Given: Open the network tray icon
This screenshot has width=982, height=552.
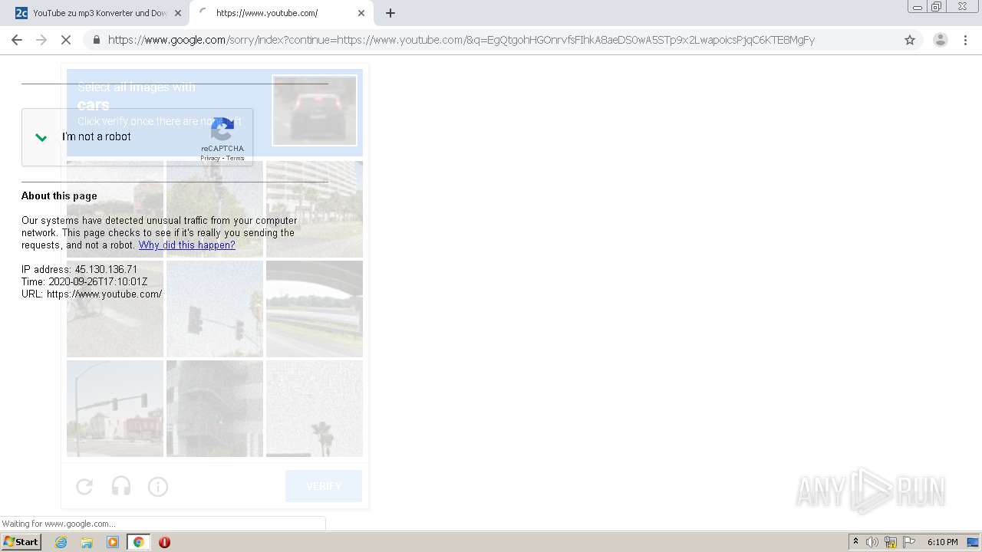Looking at the screenshot, I should (891, 542).
